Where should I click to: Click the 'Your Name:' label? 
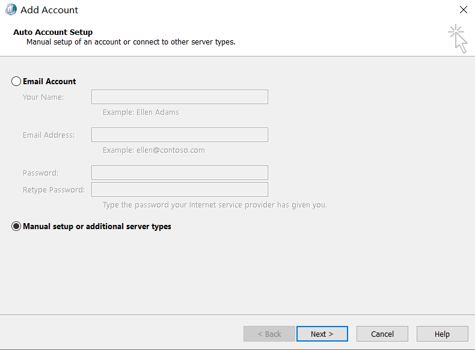(43, 97)
